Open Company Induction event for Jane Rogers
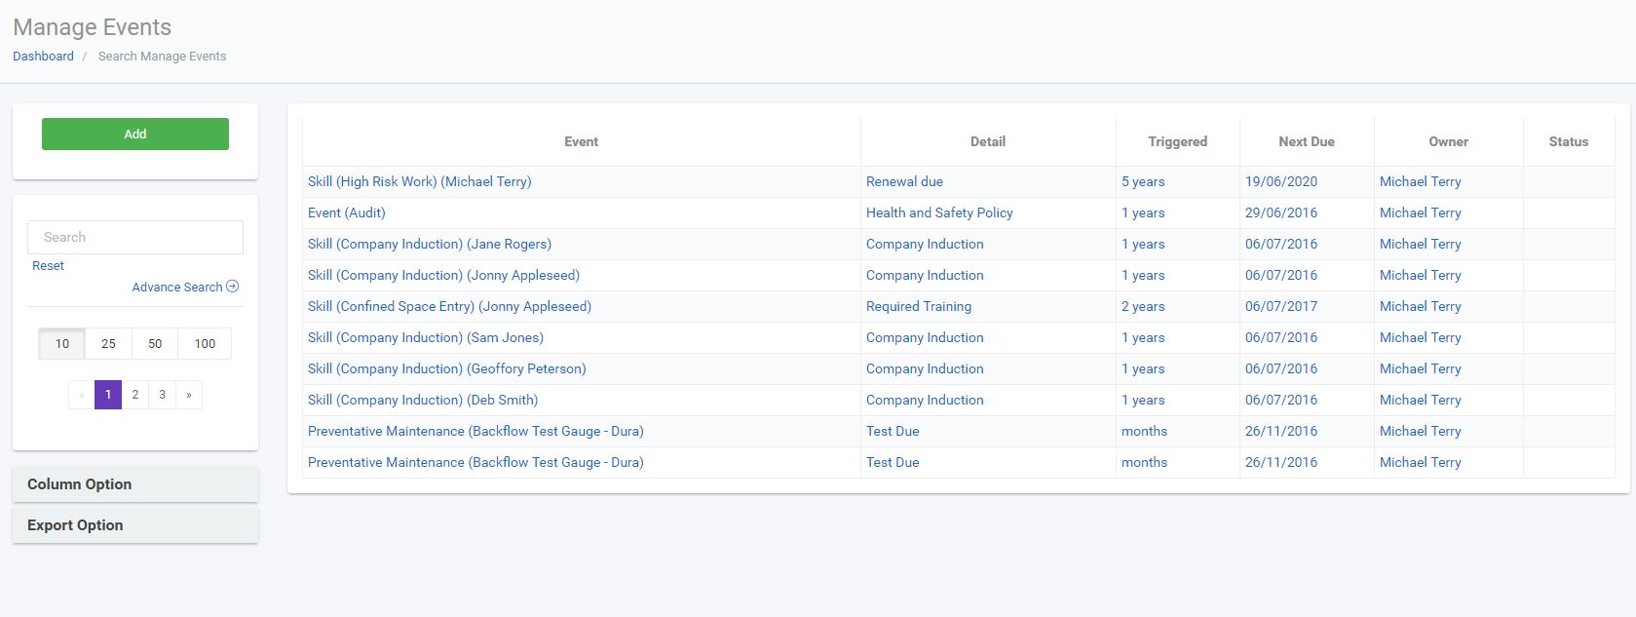 tap(430, 244)
